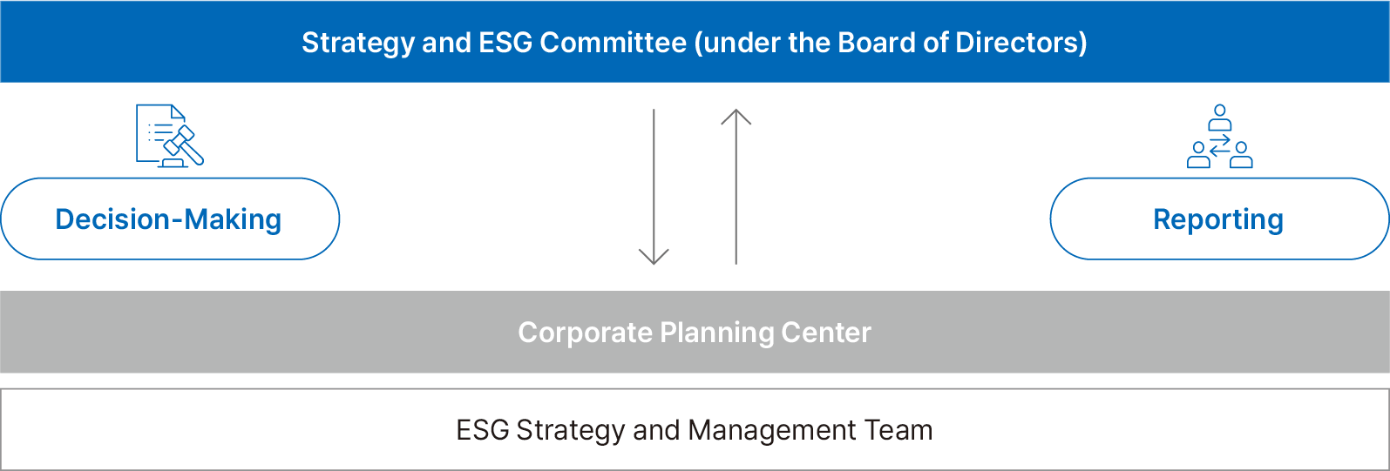Click the ESG Strategy and Management Team box
The height and width of the screenshot is (471, 1390).
point(695,429)
